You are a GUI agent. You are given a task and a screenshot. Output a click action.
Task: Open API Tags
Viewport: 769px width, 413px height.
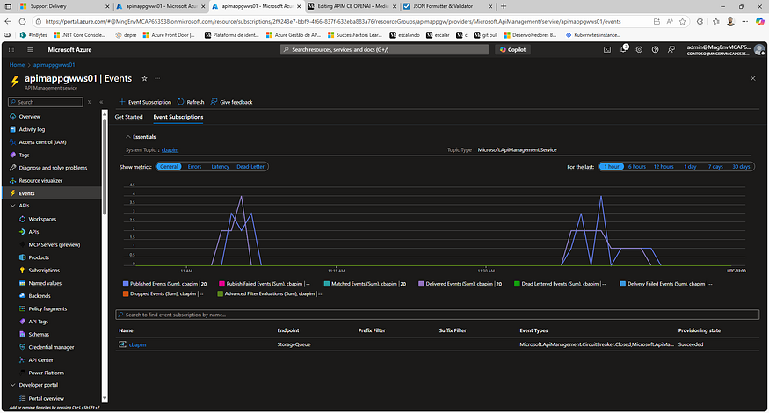38,322
